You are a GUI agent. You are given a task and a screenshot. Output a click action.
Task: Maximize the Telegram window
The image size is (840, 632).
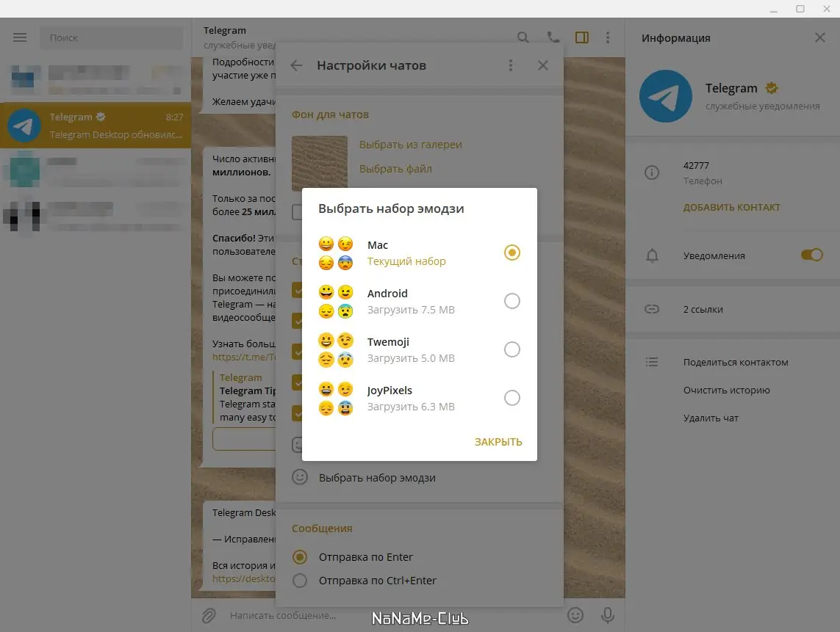pyautogui.click(x=800, y=9)
